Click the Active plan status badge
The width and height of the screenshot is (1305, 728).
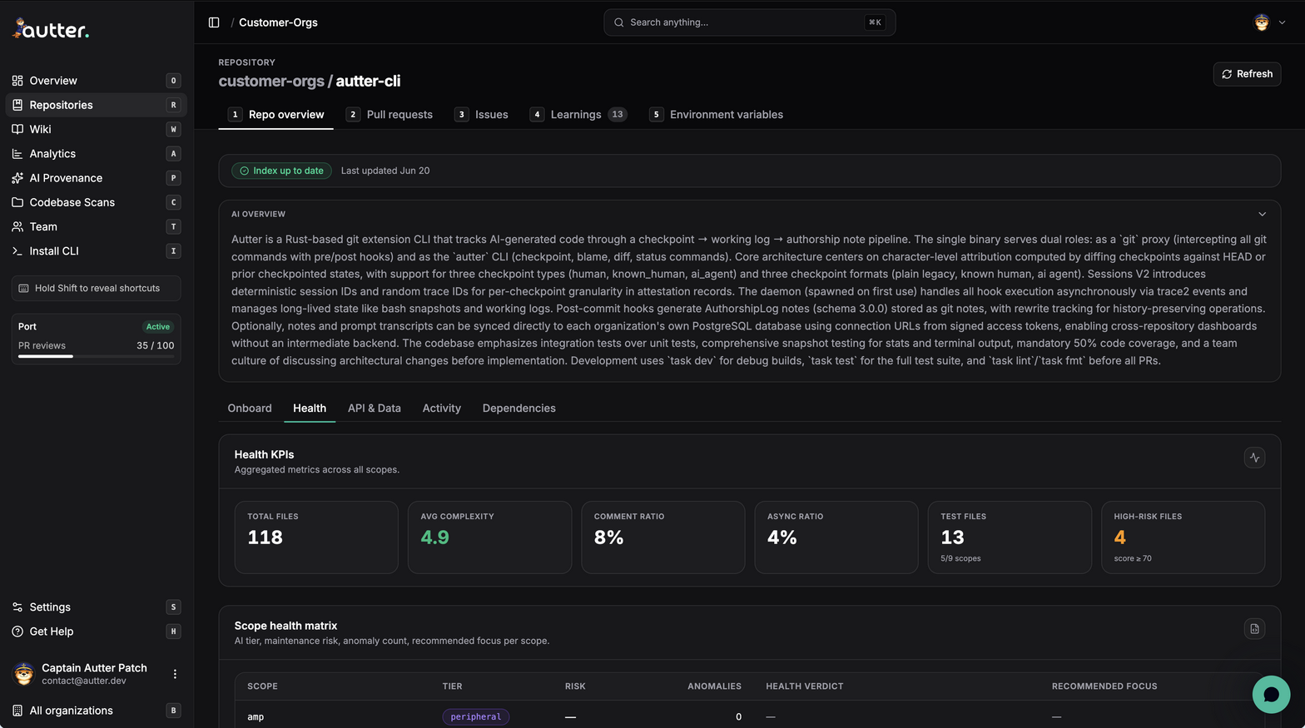158,327
